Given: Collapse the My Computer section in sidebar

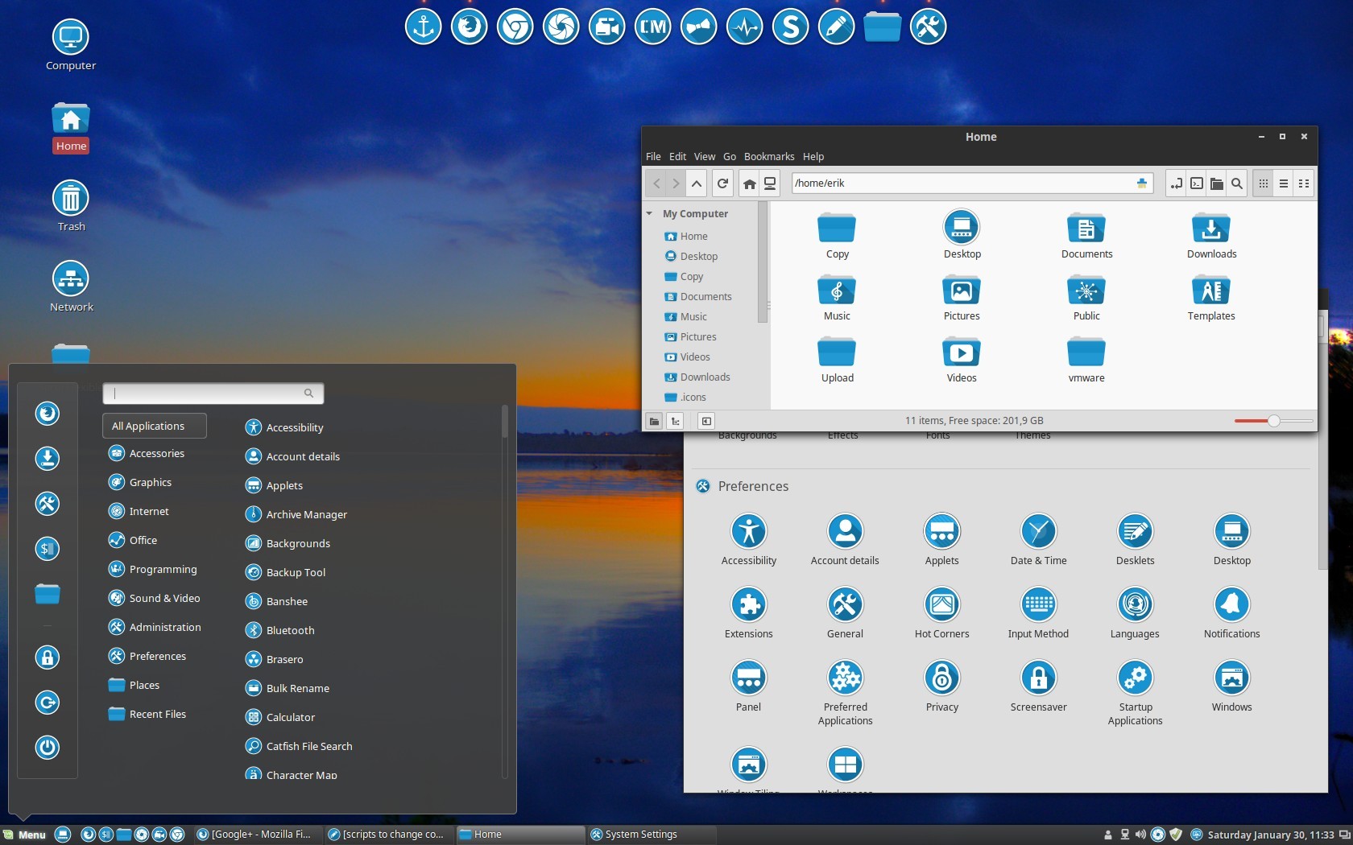Looking at the screenshot, I should (x=650, y=214).
